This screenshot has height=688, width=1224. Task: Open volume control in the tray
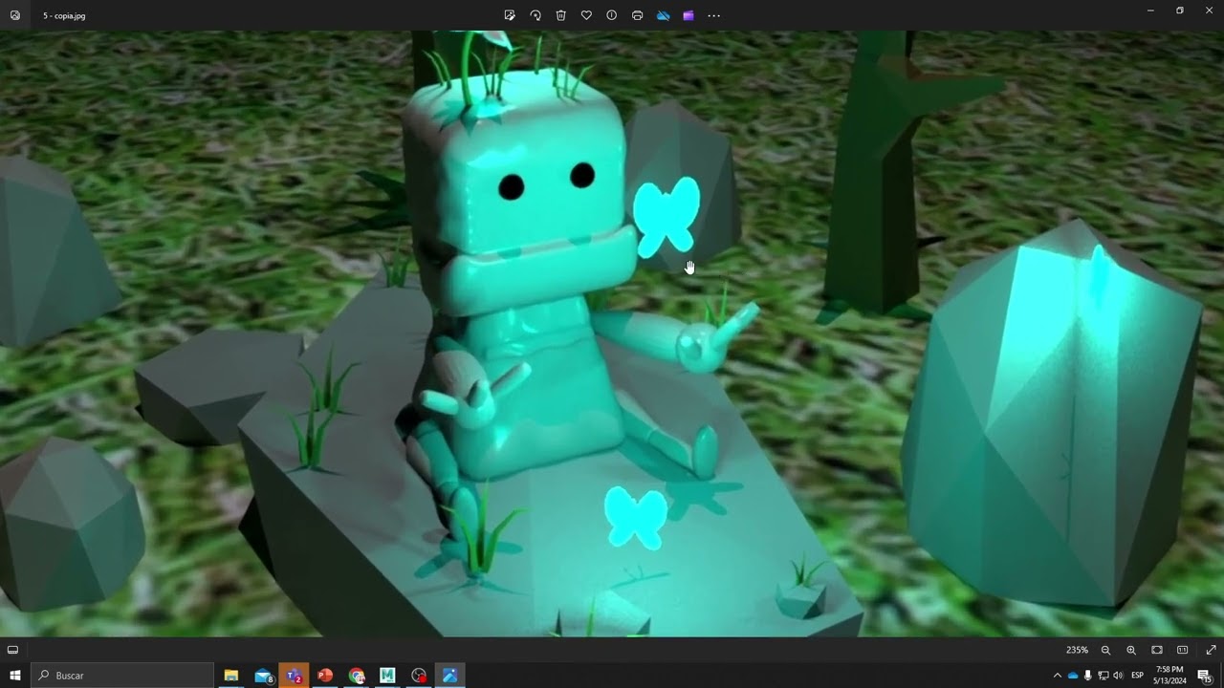[1118, 676]
